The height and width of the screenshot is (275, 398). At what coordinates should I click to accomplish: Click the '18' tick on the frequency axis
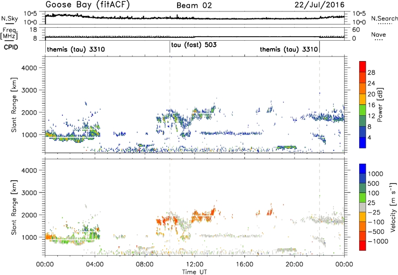tap(33, 30)
